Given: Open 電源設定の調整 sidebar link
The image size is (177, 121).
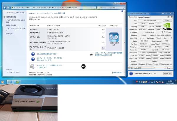Looking at the screenshot, I should (11, 25).
